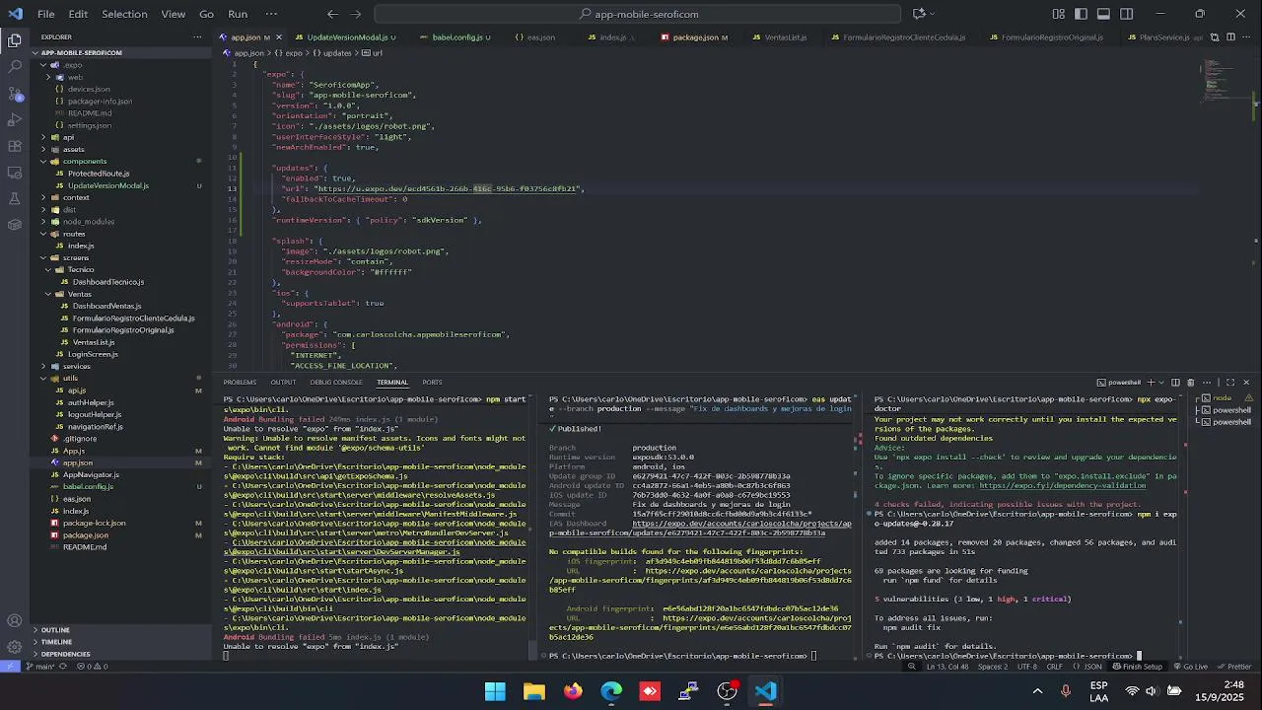1262x710 pixels.
Task: Open Run and Debug view
Action: pyautogui.click(x=15, y=119)
